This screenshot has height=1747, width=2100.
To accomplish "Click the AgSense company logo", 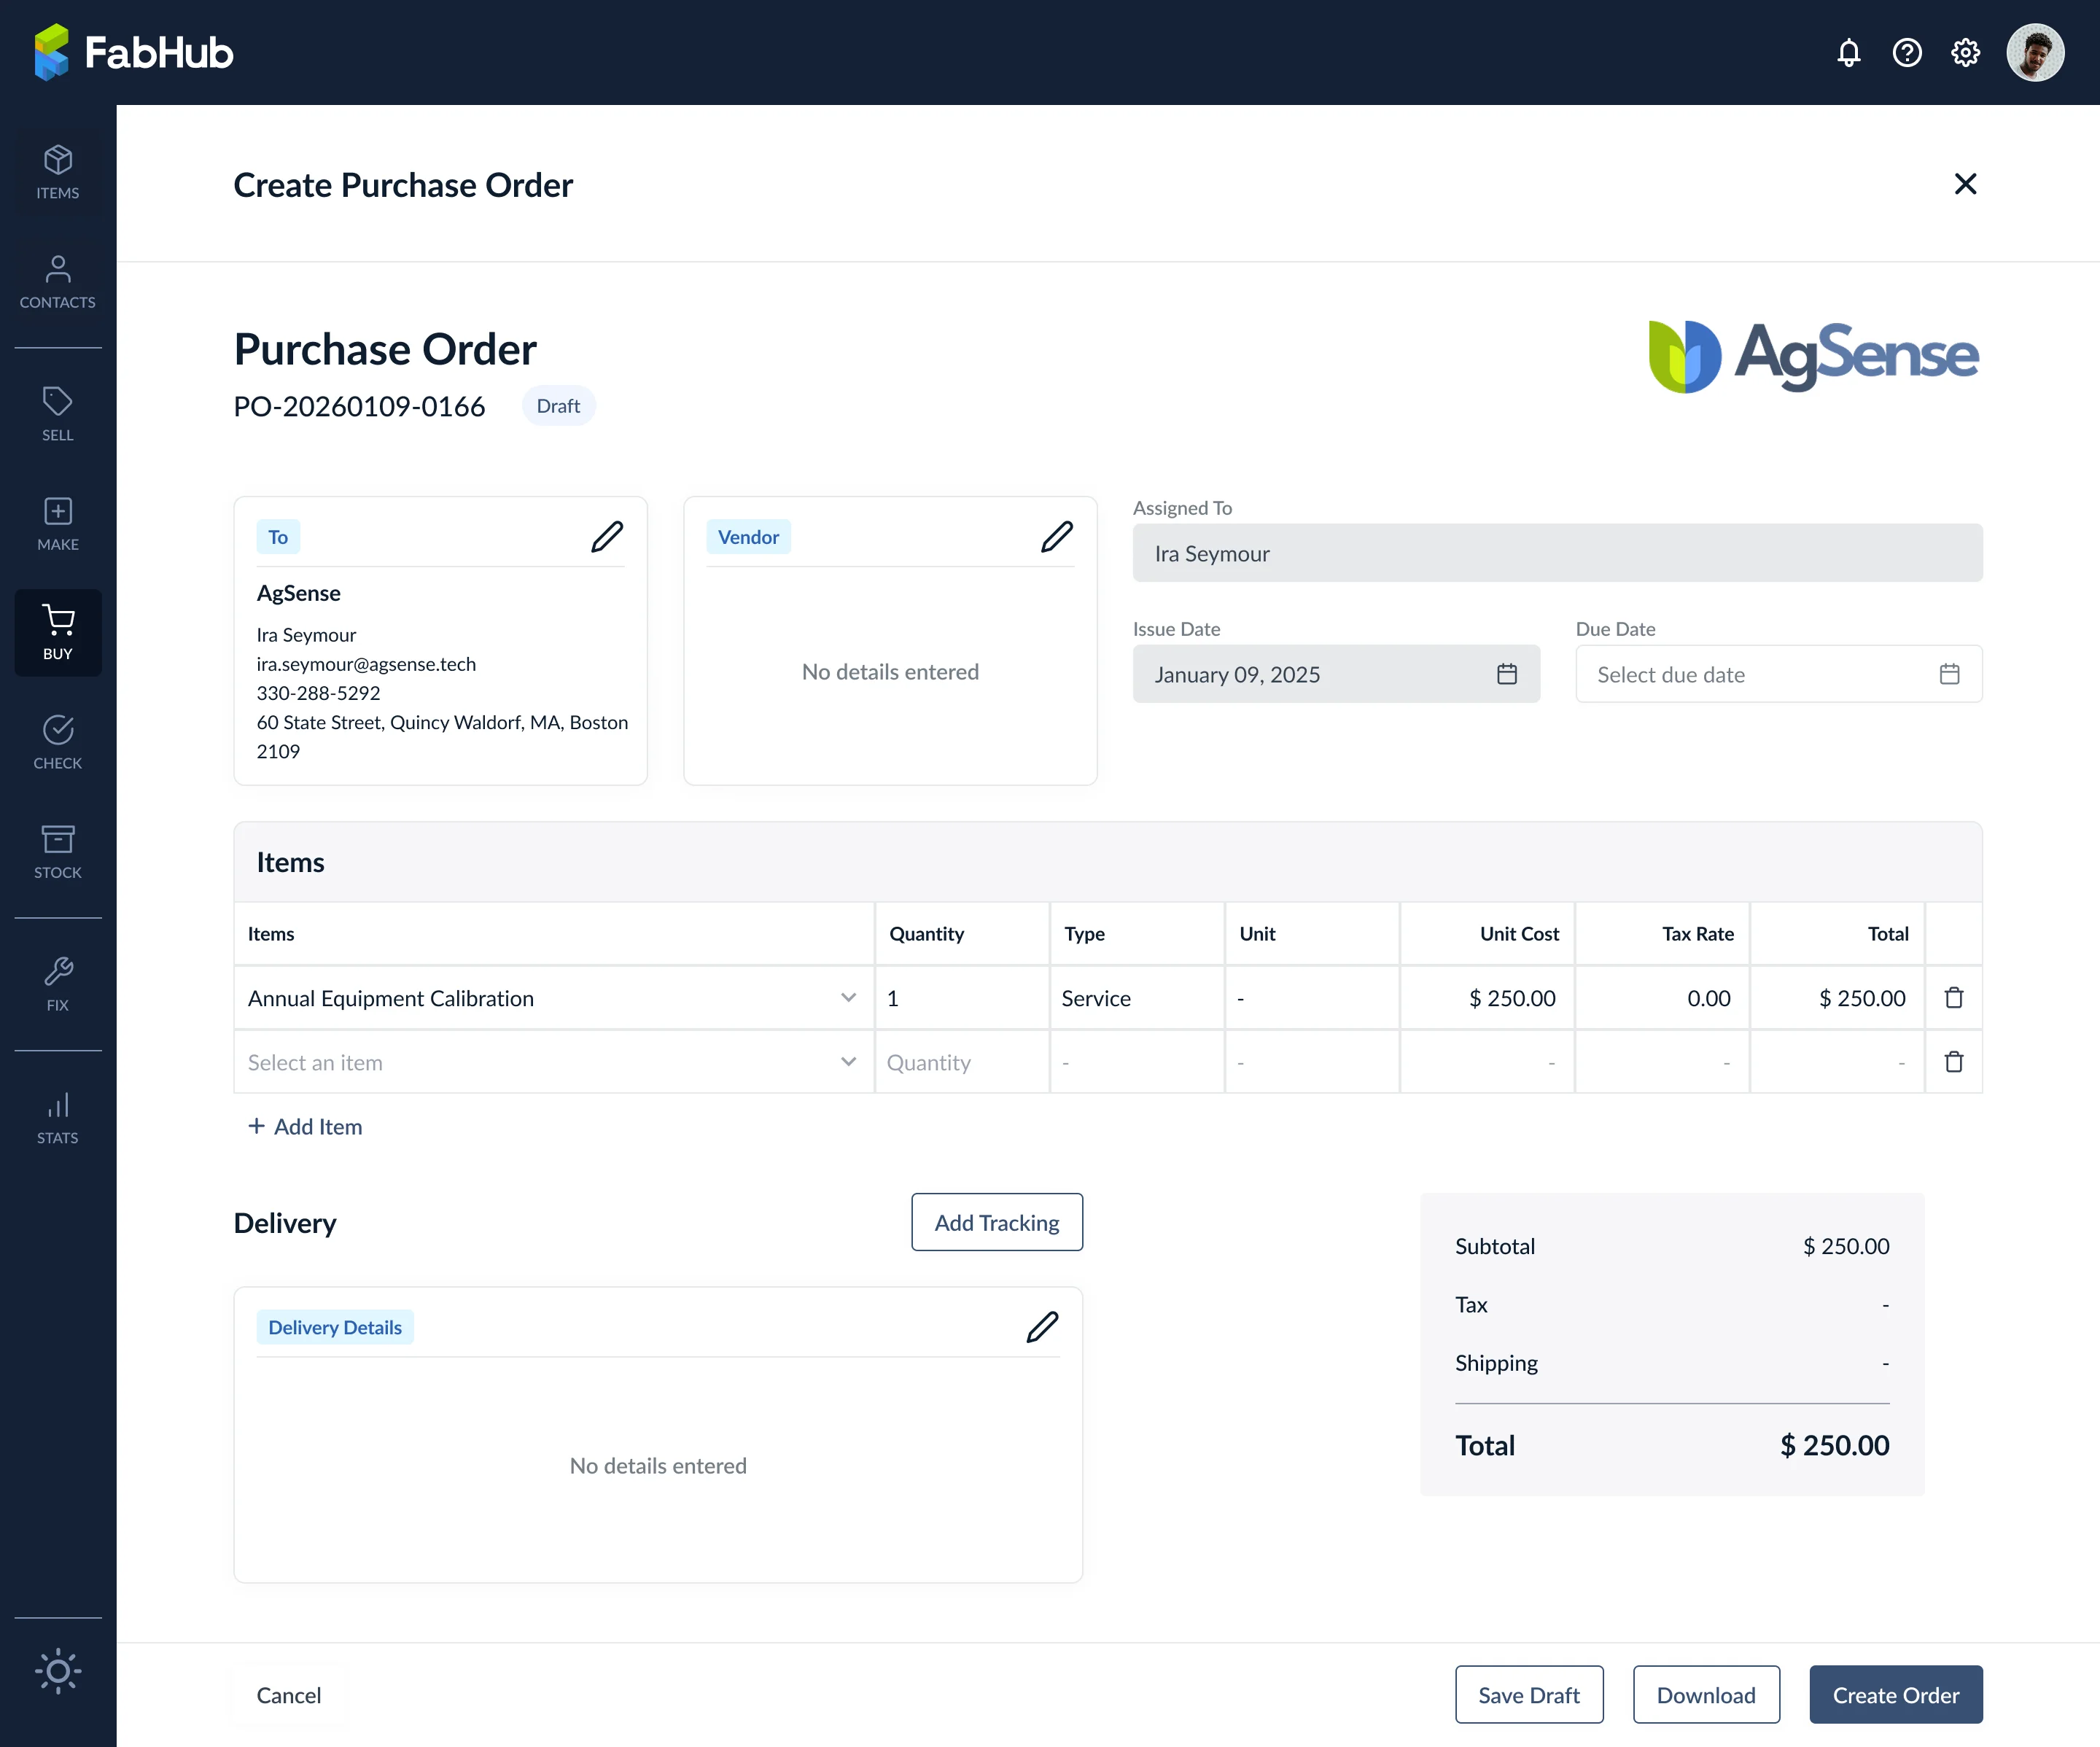I will [1813, 356].
